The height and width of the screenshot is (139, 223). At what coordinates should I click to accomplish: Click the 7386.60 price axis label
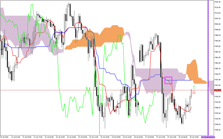[217, 124]
